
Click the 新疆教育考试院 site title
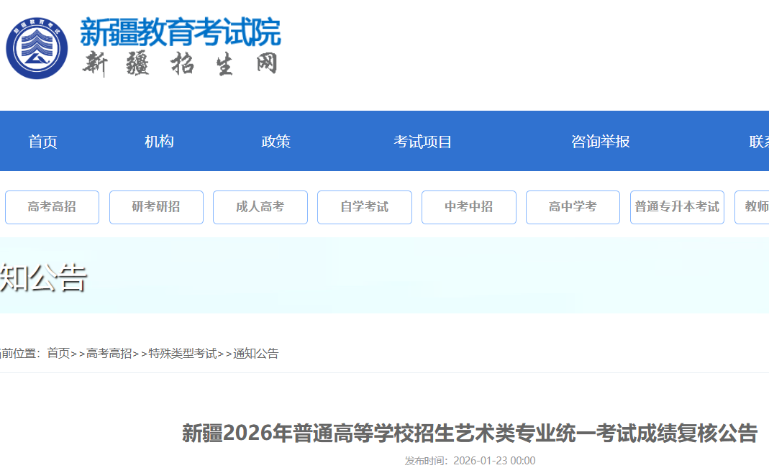180,32
